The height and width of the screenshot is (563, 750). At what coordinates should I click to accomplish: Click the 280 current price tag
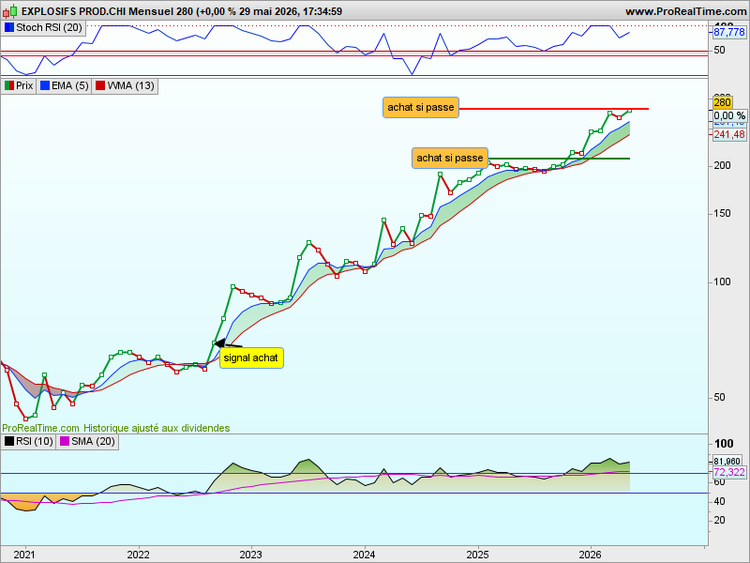tap(722, 102)
